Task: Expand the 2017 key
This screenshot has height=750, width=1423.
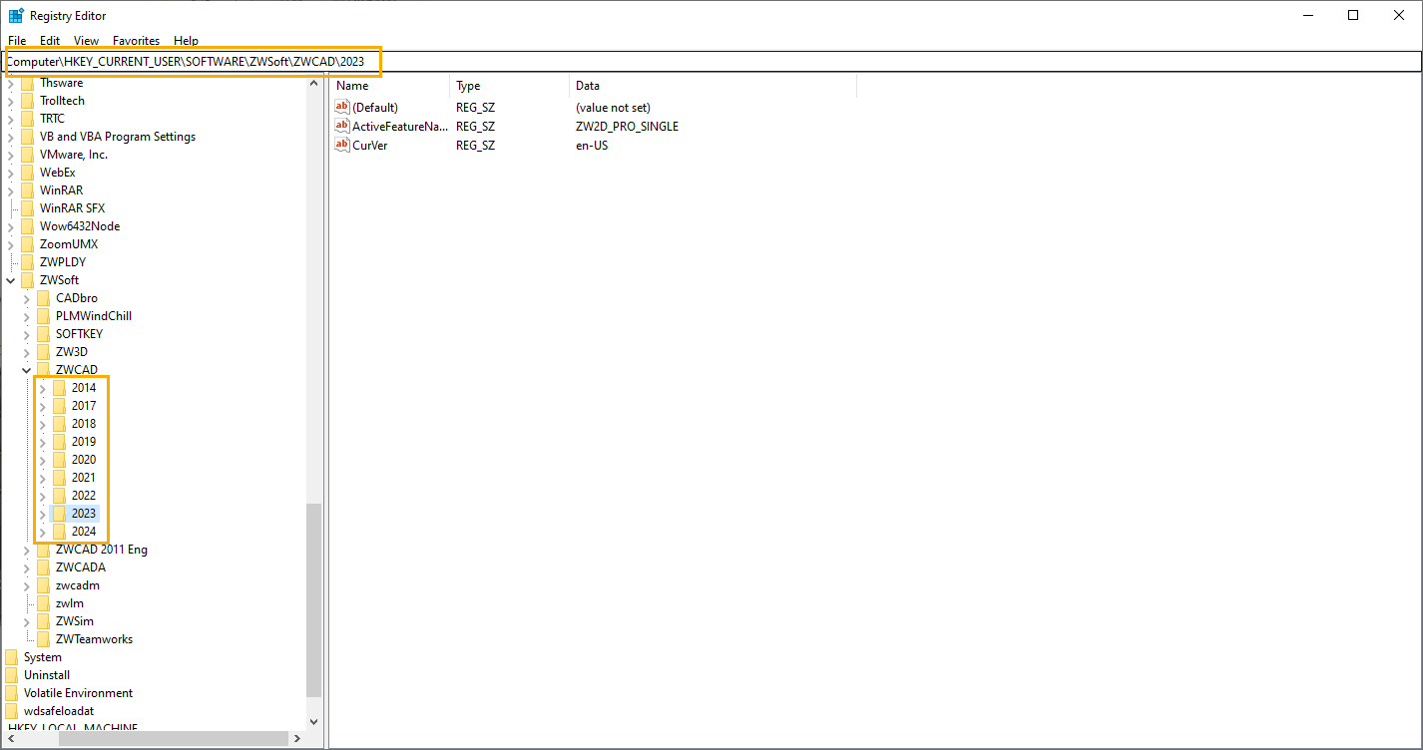Action: tap(42, 406)
